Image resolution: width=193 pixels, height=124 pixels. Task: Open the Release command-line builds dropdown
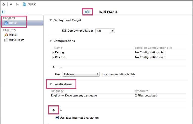pyautogui.click(x=81, y=74)
